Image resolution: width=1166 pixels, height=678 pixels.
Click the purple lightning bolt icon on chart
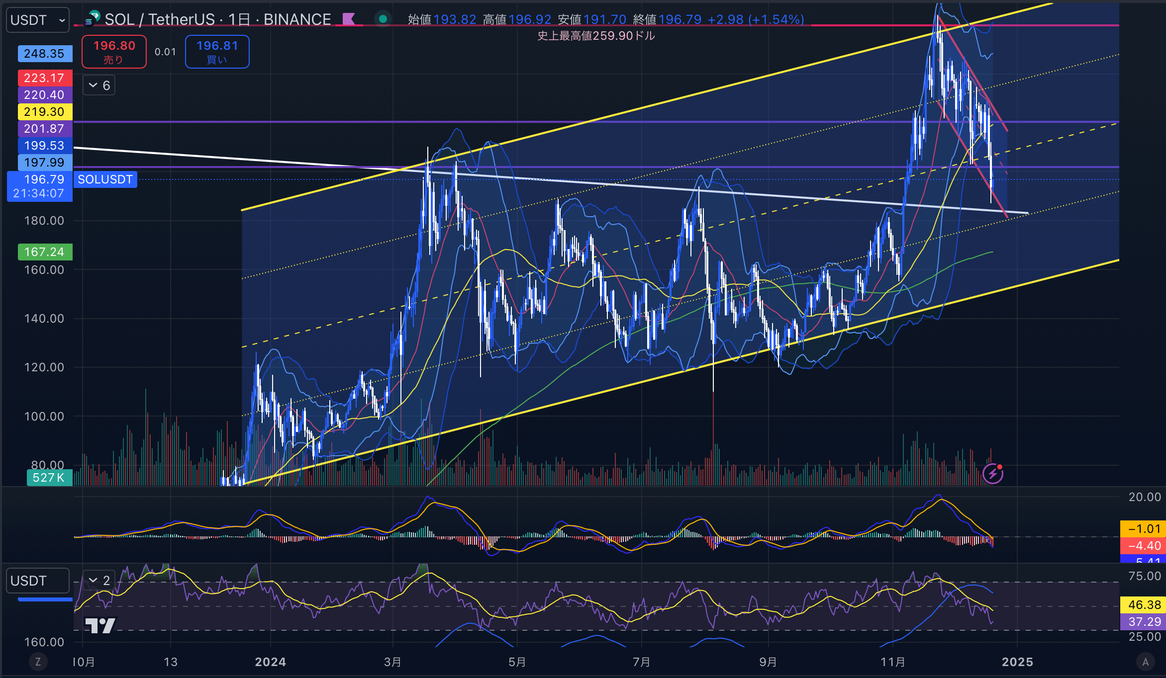coord(993,474)
